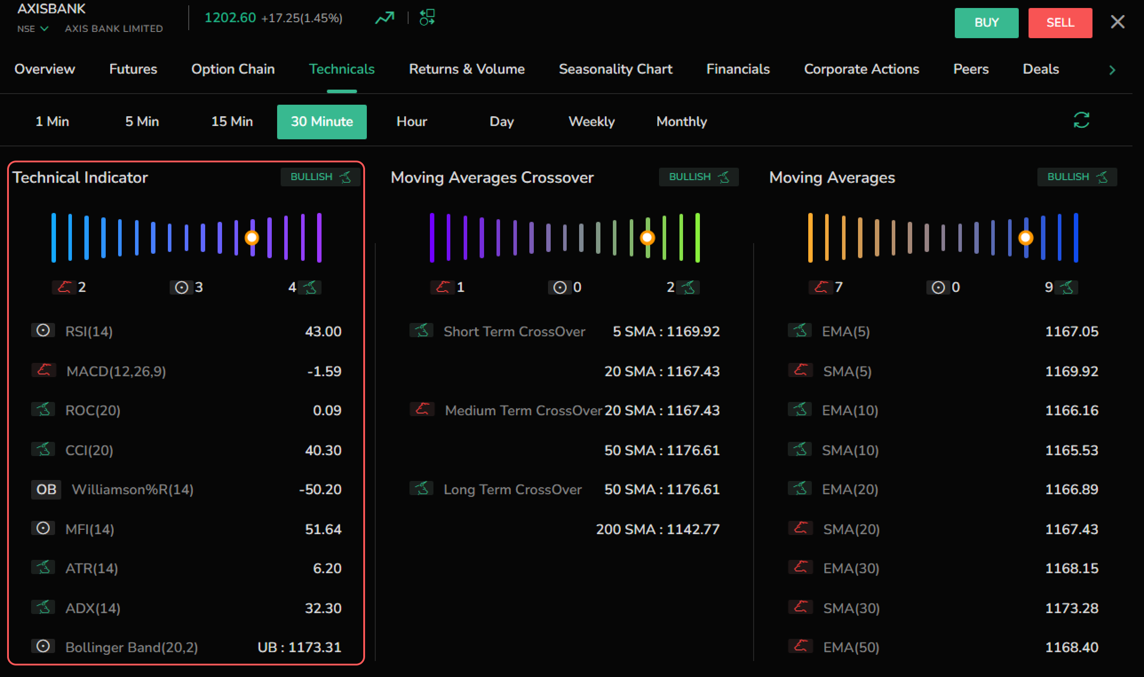Close the AXISBANK panel

tap(1117, 21)
